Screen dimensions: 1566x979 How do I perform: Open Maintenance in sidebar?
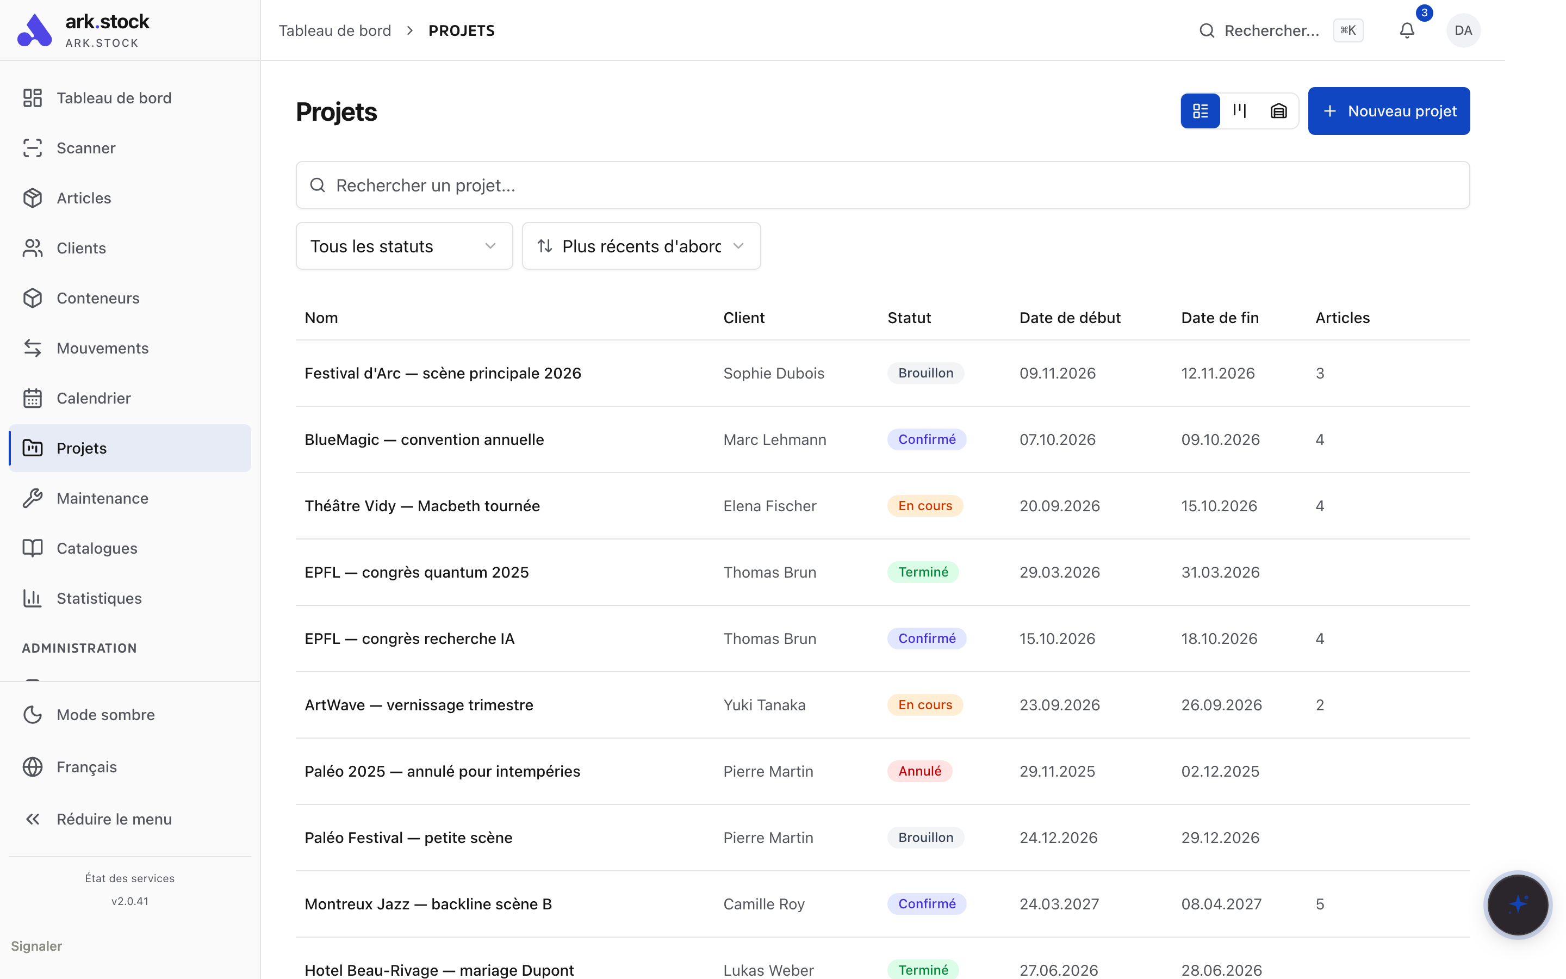[x=129, y=498]
